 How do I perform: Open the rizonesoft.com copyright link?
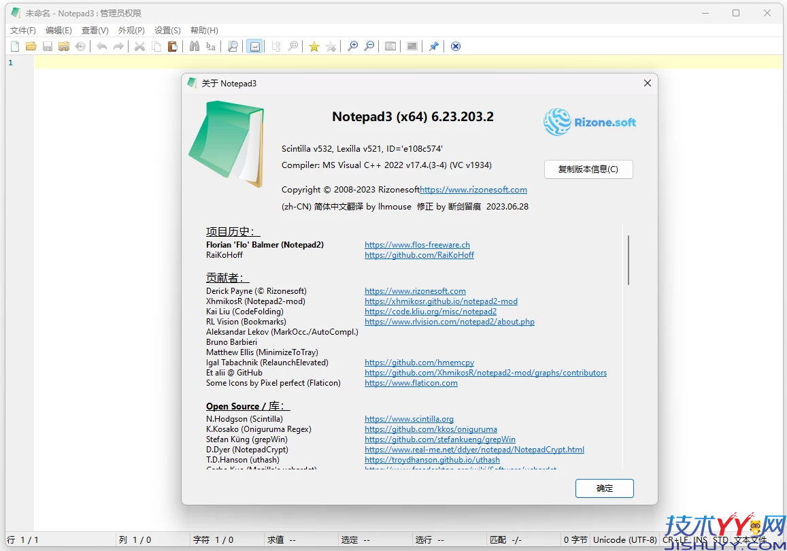pyautogui.click(x=473, y=189)
